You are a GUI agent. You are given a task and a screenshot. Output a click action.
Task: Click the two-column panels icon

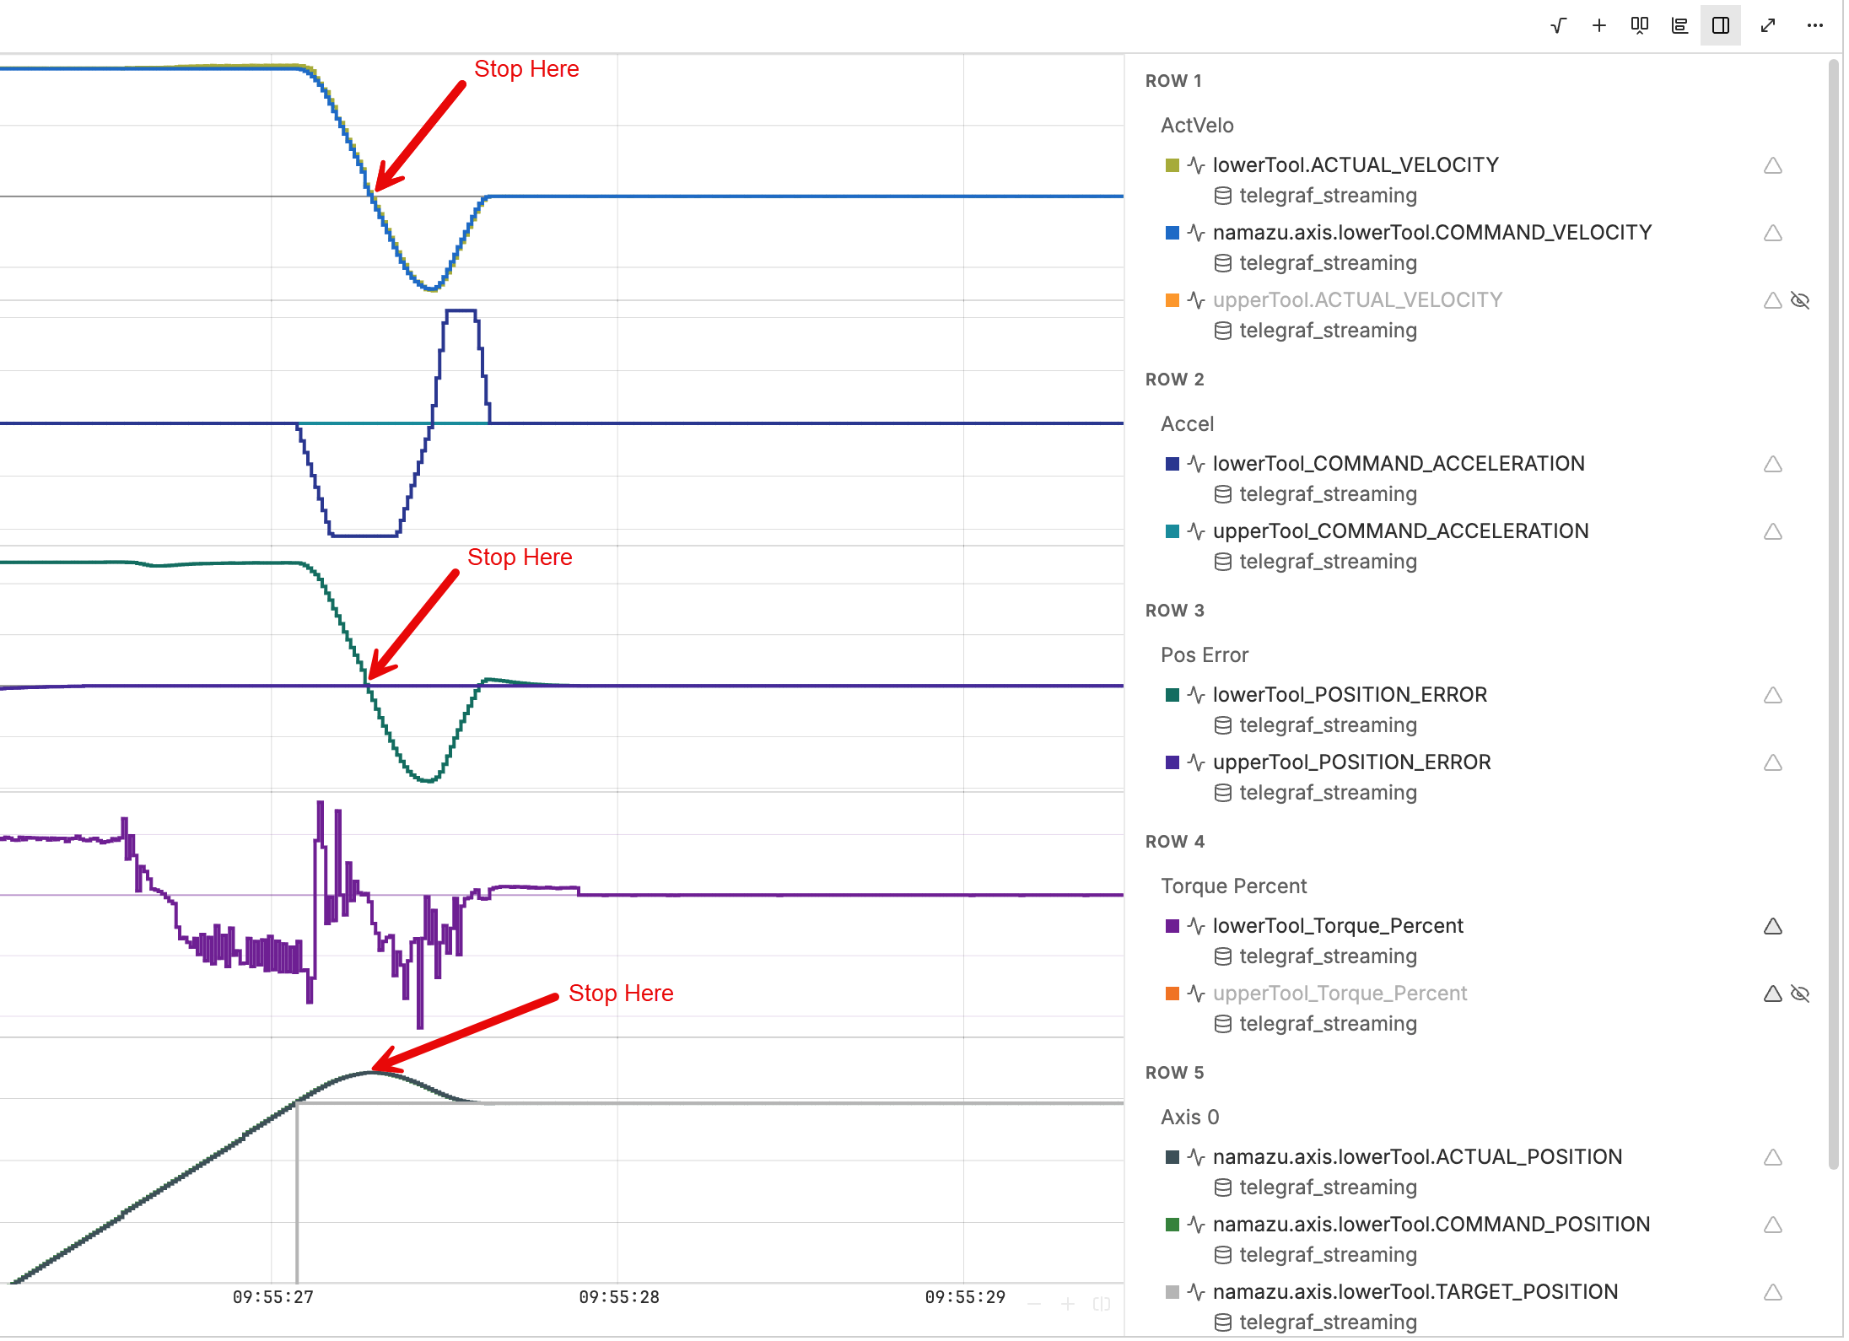[x=1639, y=25]
